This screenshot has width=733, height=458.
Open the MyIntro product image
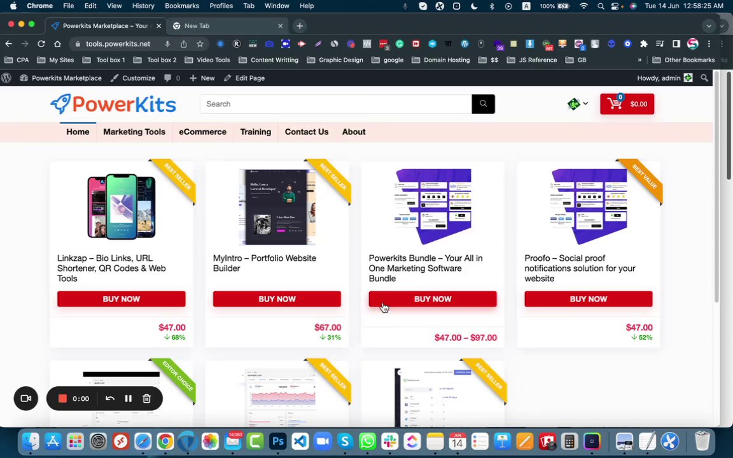pos(277,207)
